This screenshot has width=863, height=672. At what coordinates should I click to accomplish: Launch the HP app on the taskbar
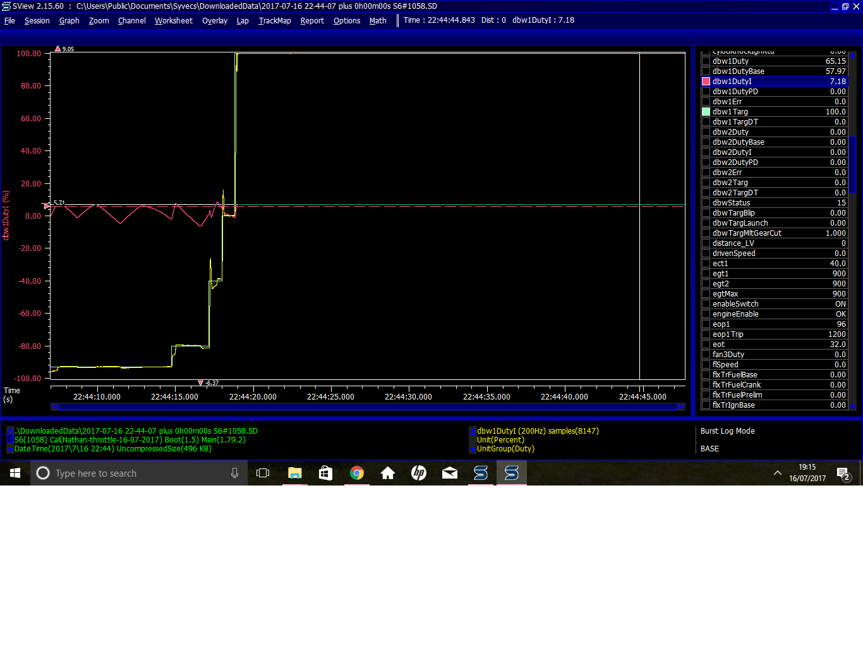[418, 473]
